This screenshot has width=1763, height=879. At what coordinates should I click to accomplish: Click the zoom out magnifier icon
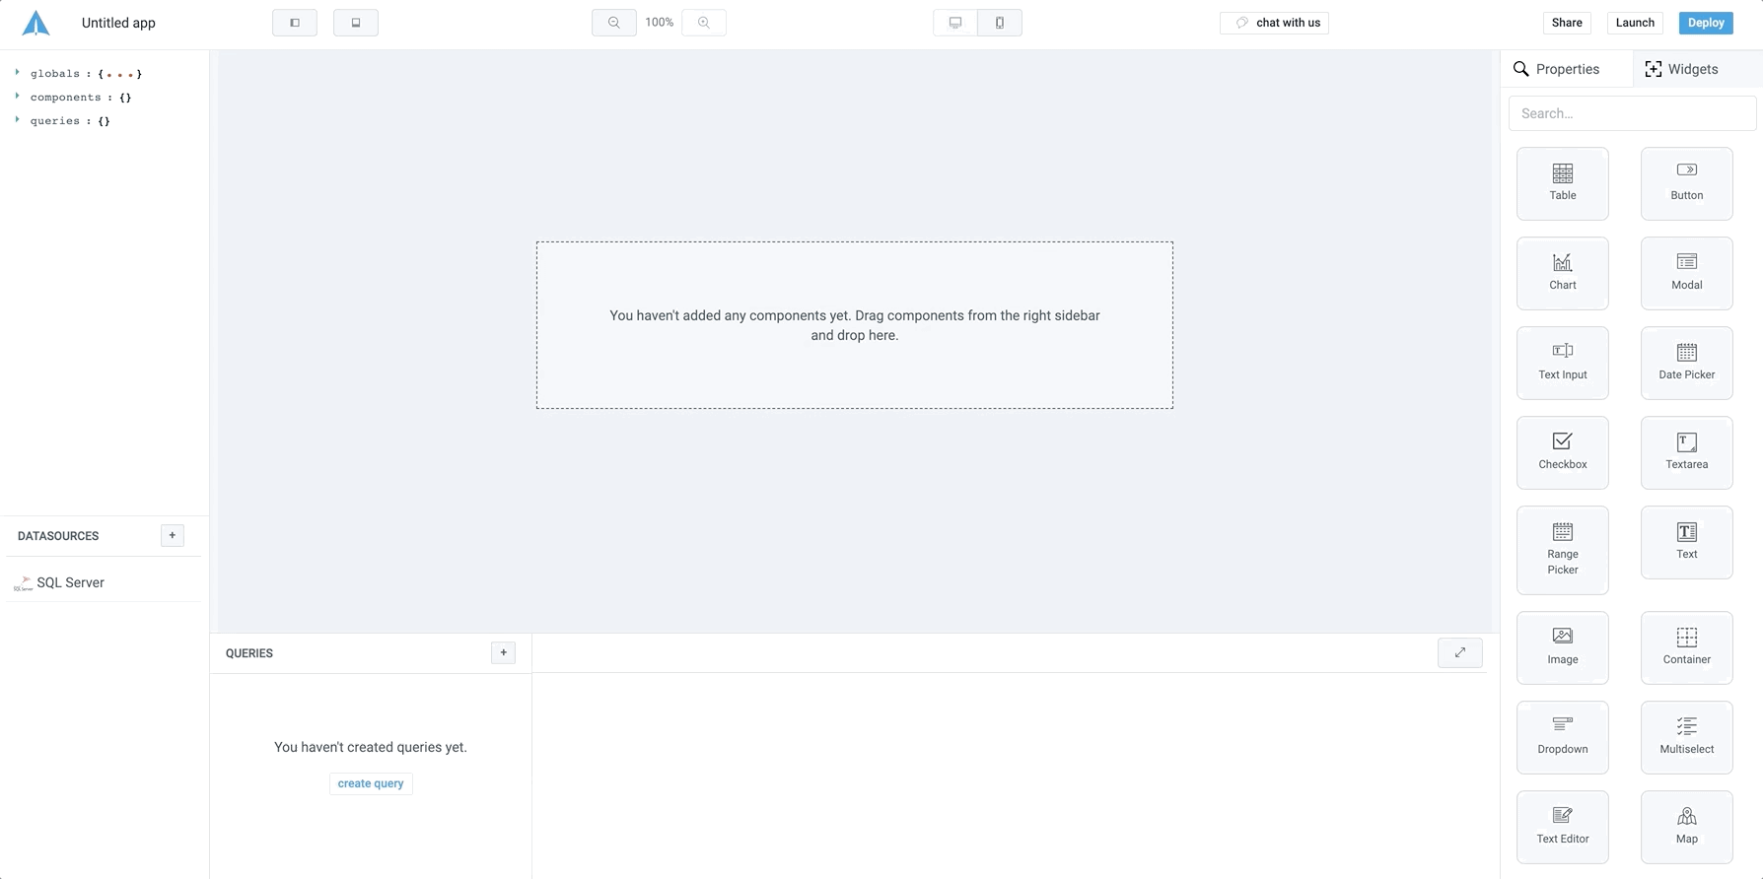point(613,23)
